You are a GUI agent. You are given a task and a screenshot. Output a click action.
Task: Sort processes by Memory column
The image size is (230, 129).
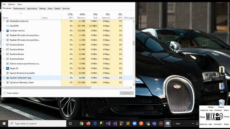(x=80, y=16)
